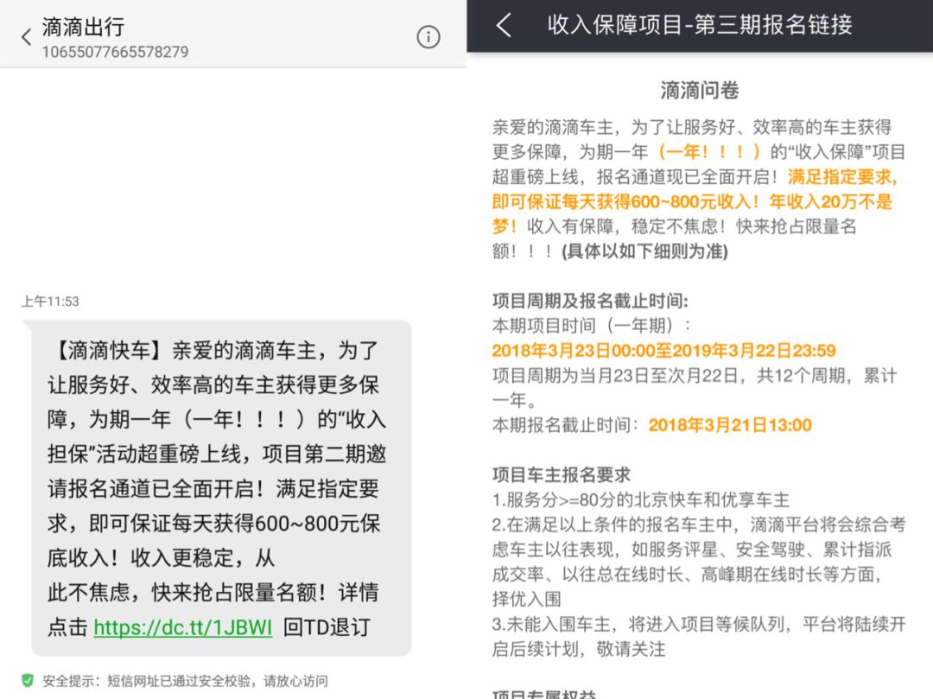The height and width of the screenshot is (699, 933).
Task: Tap the 上午11:53 timestamp
Action: [51, 301]
